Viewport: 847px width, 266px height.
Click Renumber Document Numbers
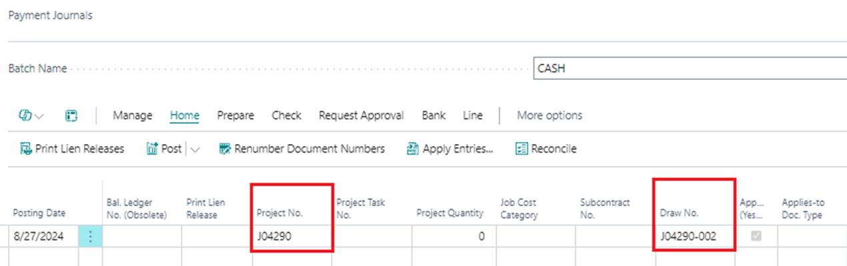pyautogui.click(x=301, y=149)
